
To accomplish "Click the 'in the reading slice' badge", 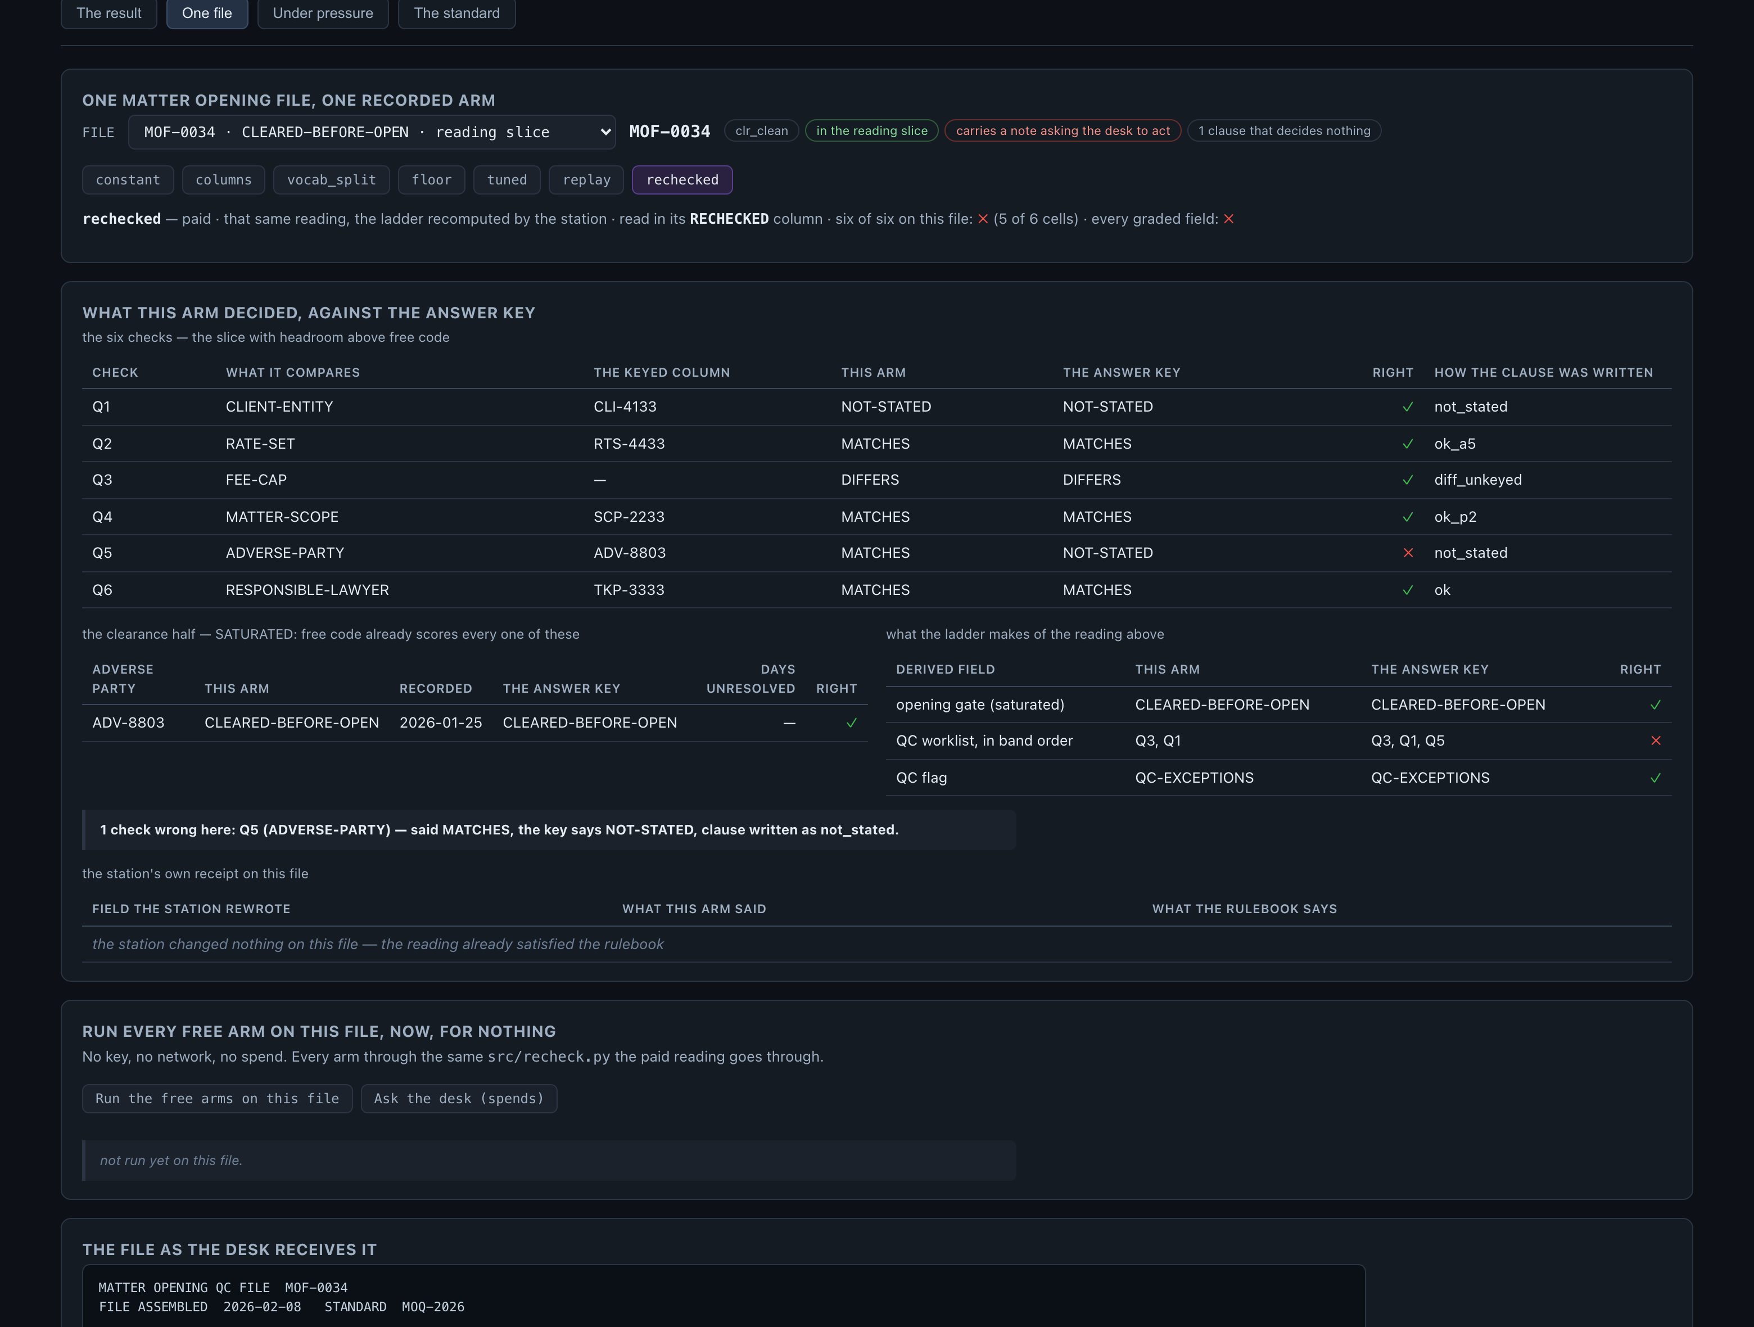I will 871,131.
